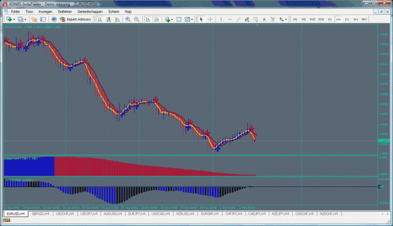The image size is (393, 226).
Task: Switch to the AUDUSD,H4 chart tab
Action: (113, 214)
